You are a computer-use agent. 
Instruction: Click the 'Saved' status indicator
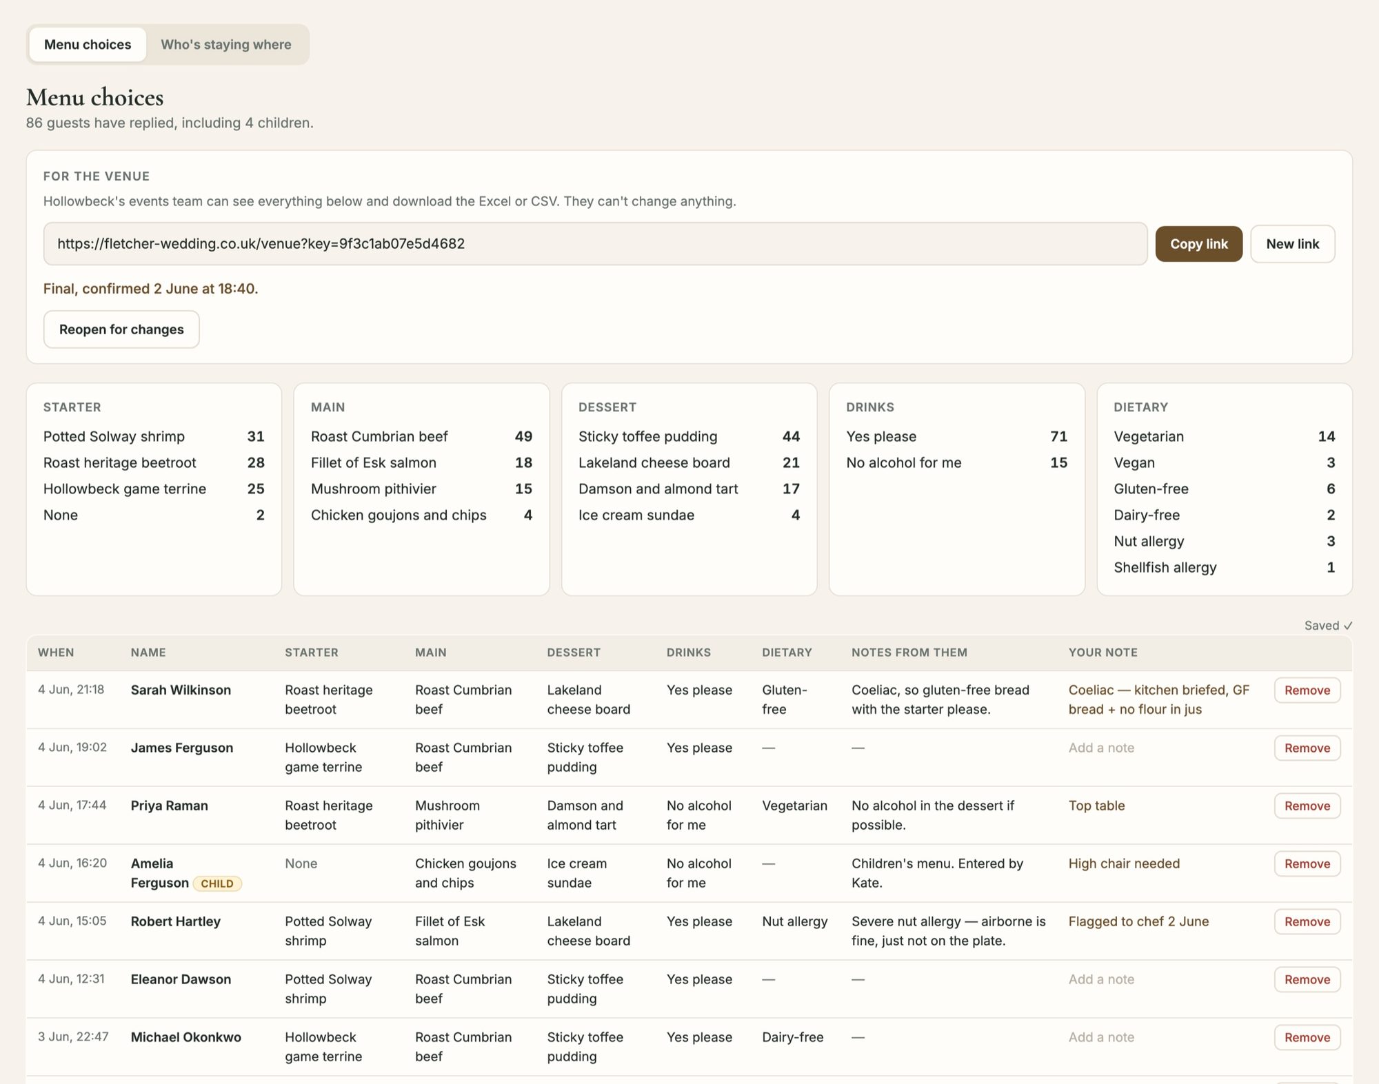coord(1328,626)
